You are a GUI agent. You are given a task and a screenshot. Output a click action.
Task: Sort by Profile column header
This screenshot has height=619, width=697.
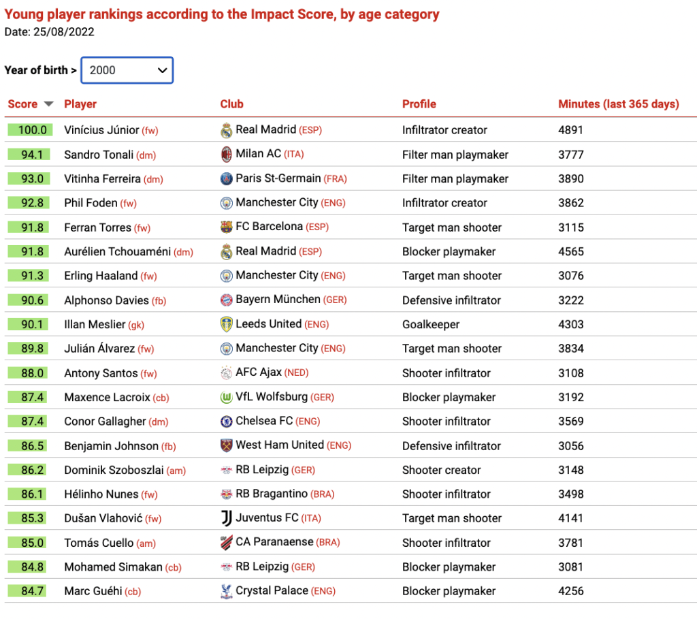pyautogui.click(x=419, y=104)
